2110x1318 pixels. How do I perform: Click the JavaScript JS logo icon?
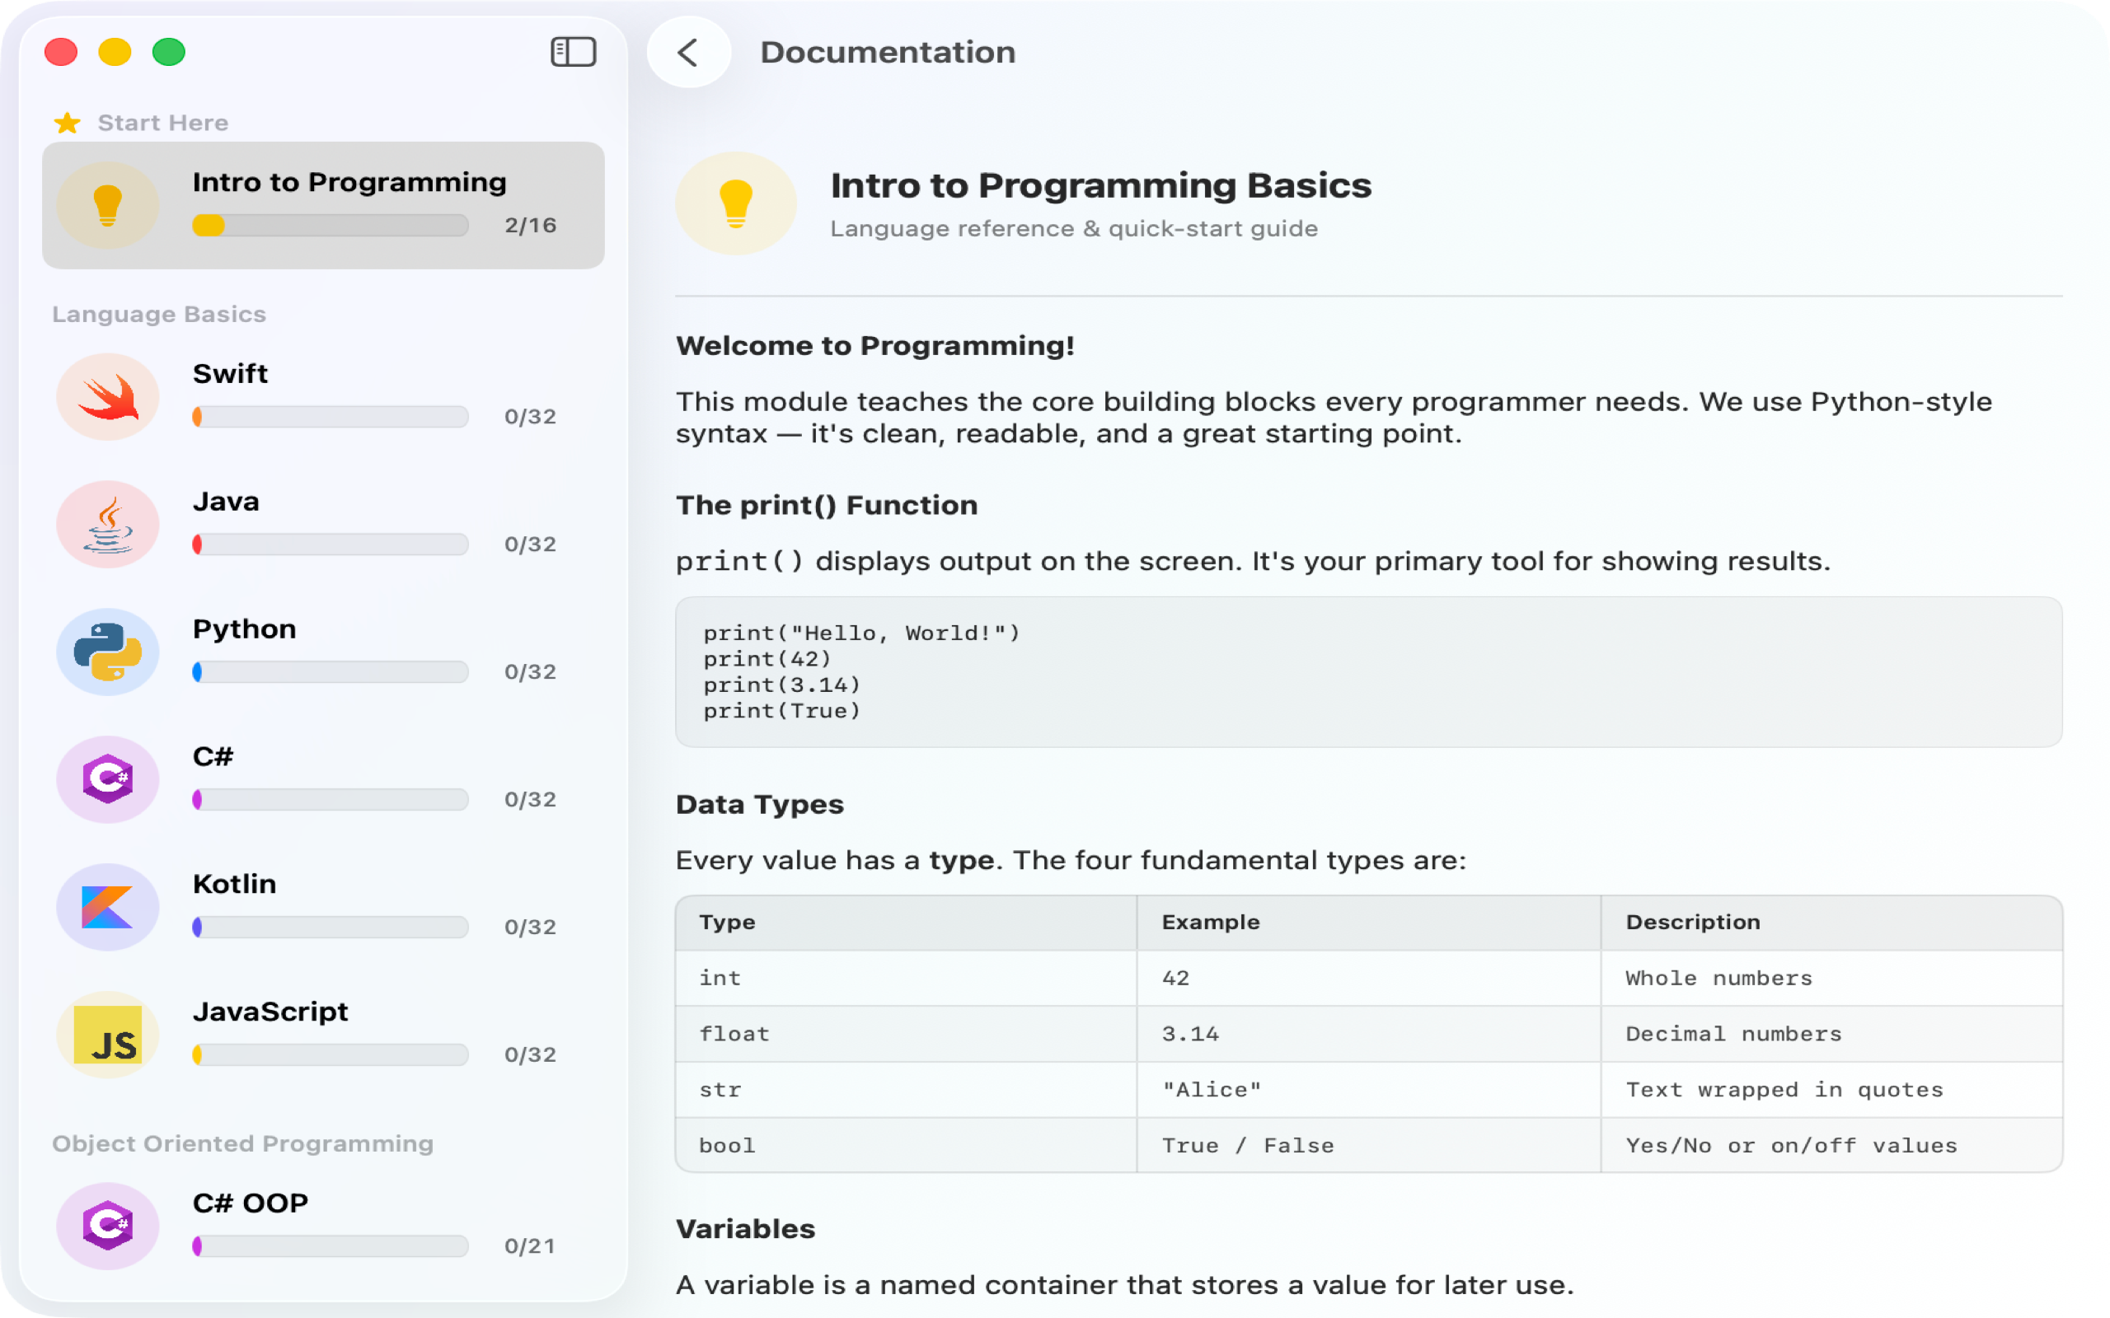108,1035
